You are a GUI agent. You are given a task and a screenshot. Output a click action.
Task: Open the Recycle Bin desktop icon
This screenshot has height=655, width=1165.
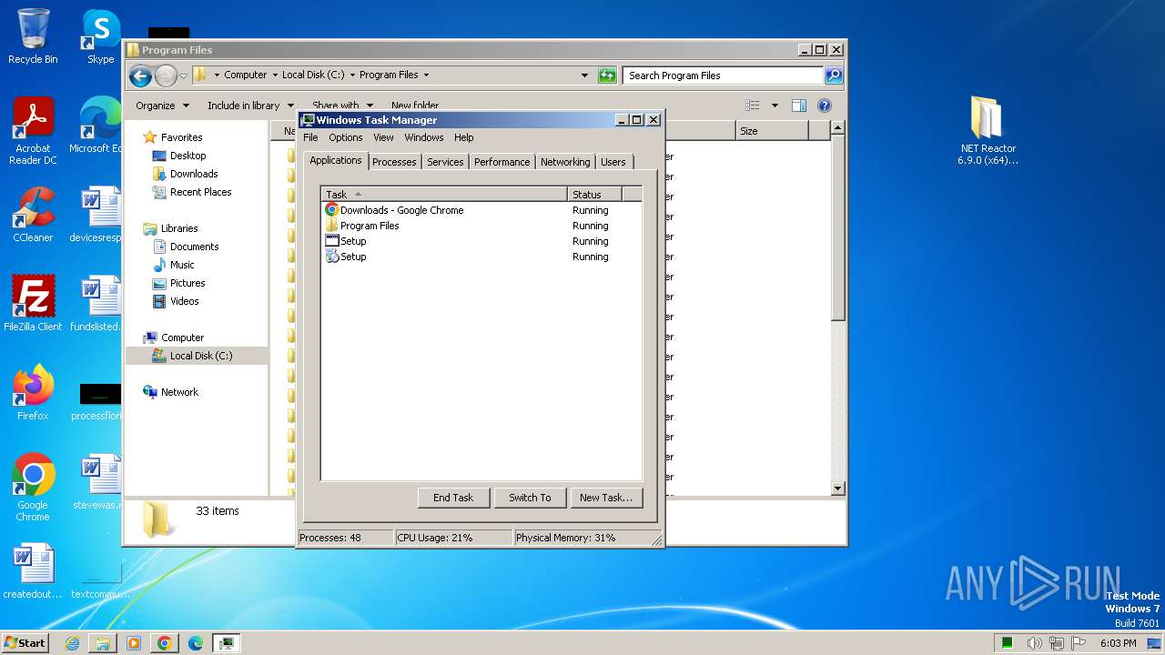(33, 36)
